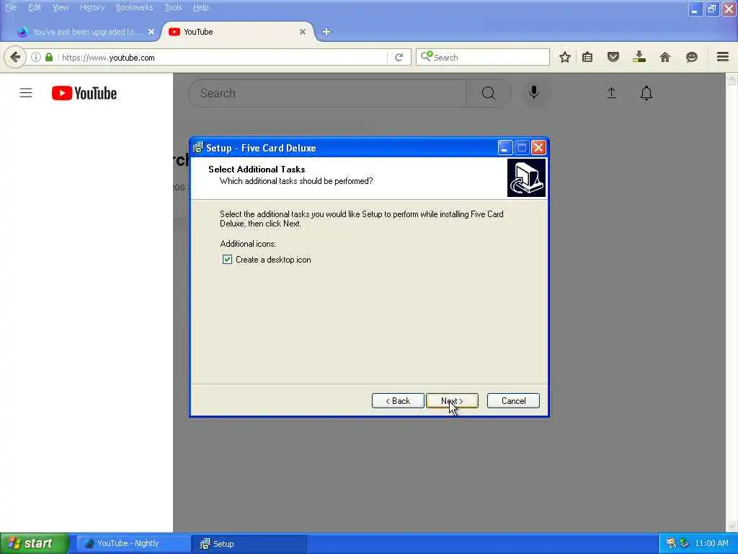Open the downloads arrow icon

[639, 58]
